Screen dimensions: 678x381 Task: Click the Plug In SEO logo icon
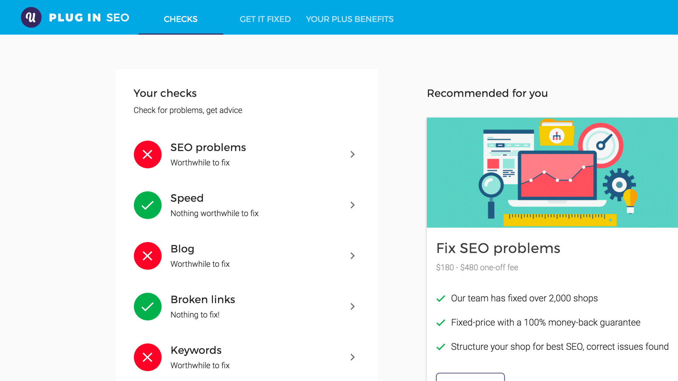click(31, 17)
